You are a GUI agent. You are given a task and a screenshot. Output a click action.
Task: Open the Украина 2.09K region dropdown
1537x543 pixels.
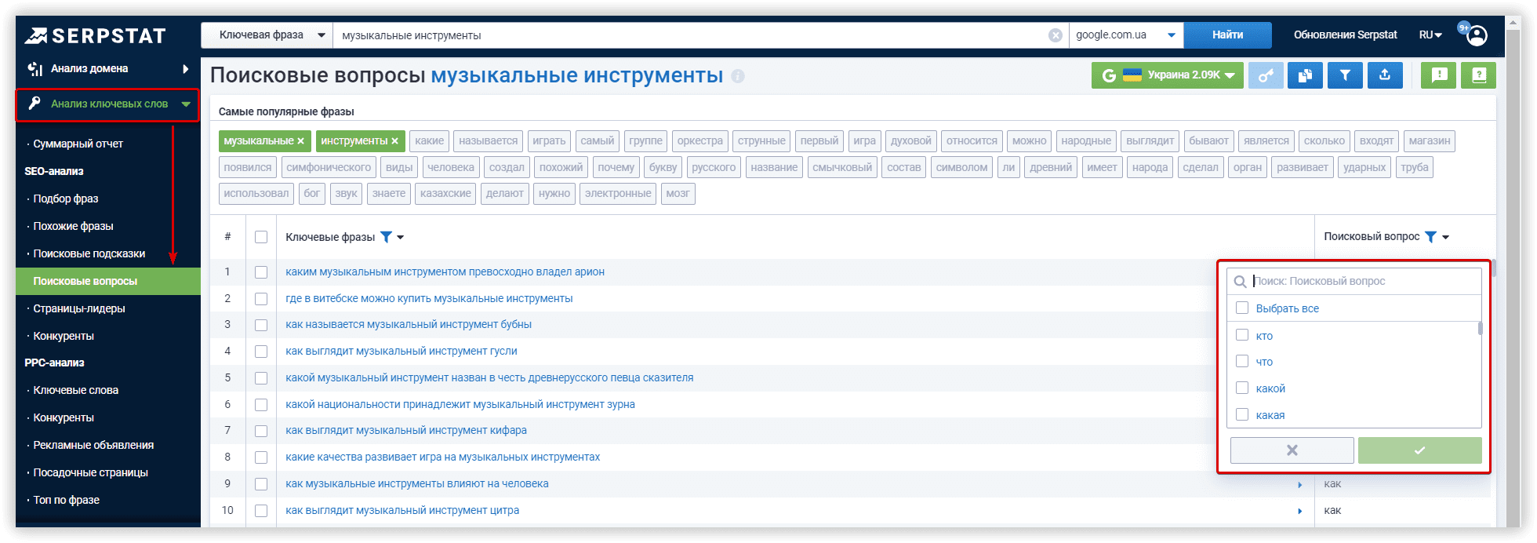1168,75
